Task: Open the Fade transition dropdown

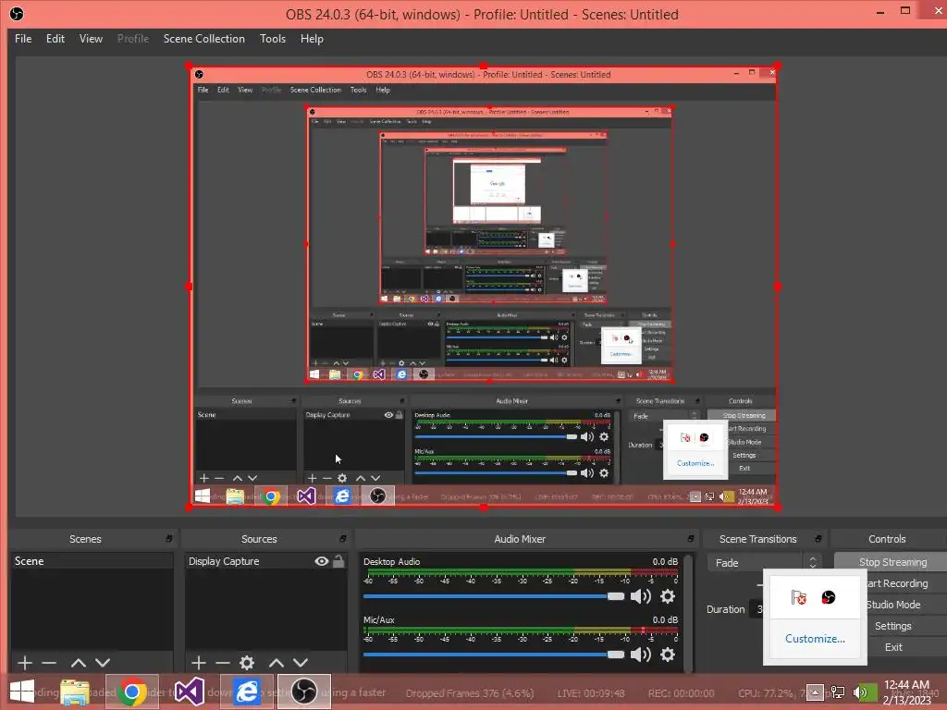Action: (764, 563)
